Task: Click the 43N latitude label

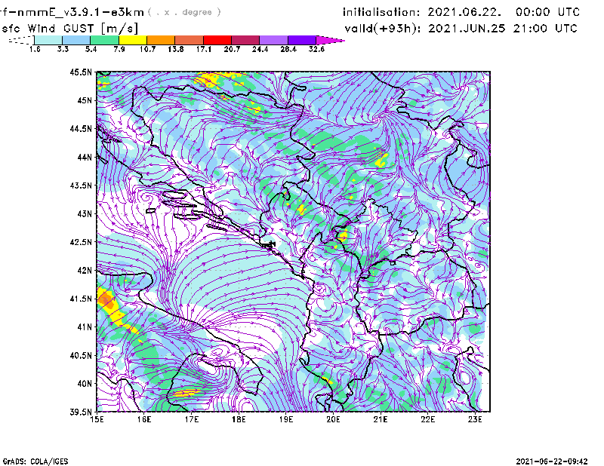Action: (x=85, y=213)
